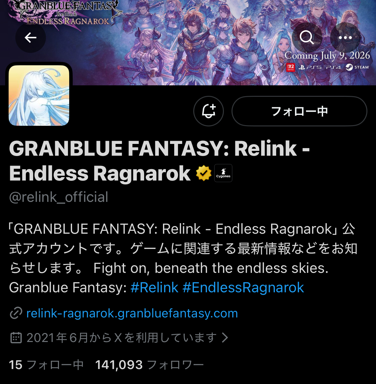Expand join date details chevron
376x384 pixels.
pyautogui.click(x=225, y=338)
